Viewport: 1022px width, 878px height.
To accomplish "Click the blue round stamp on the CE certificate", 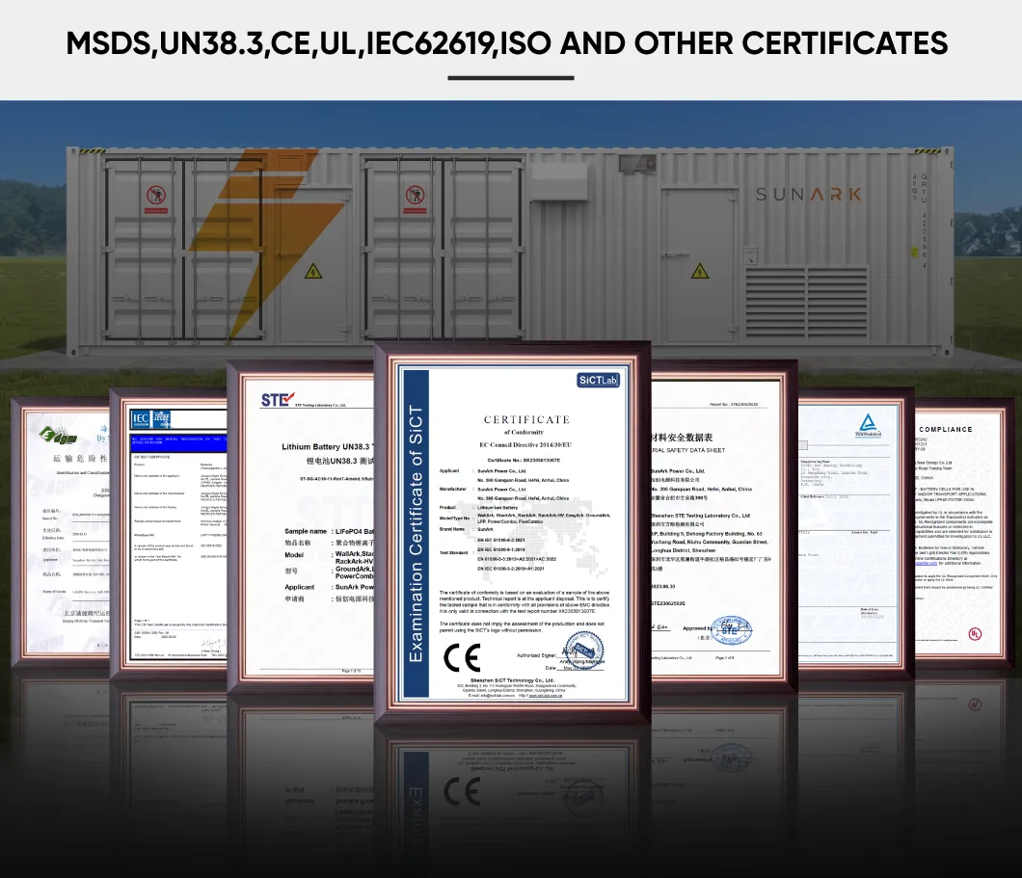I will point(583,651).
